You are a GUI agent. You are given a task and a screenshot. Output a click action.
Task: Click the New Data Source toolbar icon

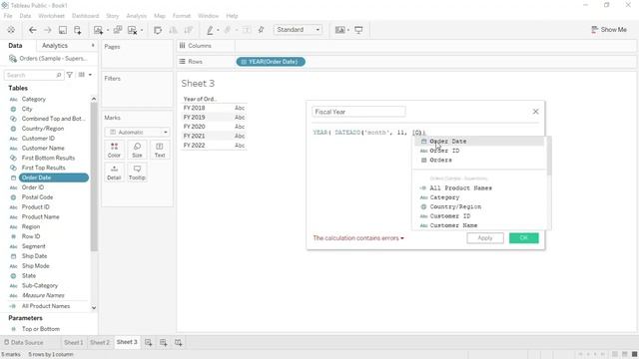coord(78,30)
